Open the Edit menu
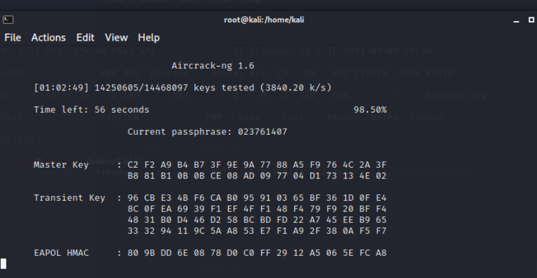The width and height of the screenshot is (537, 278). click(x=85, y=38)
